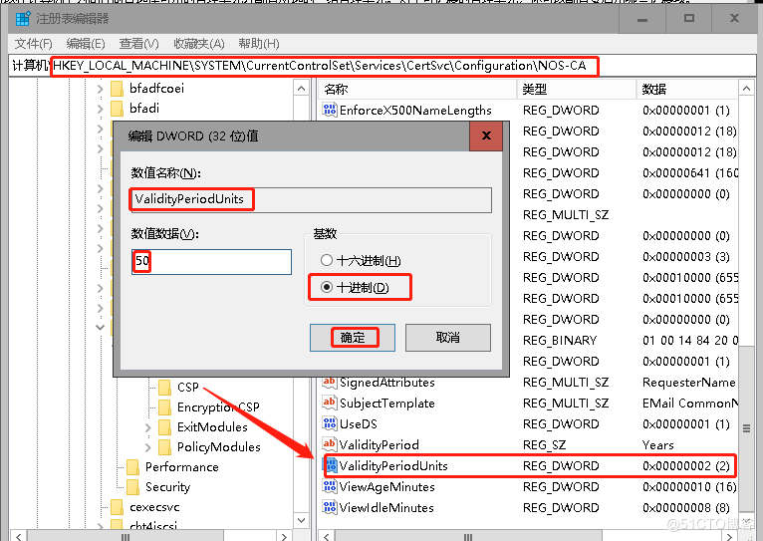Click the ExitModules folder icon
This screenshot has width=763, height=541.
(x=165, y=427)
